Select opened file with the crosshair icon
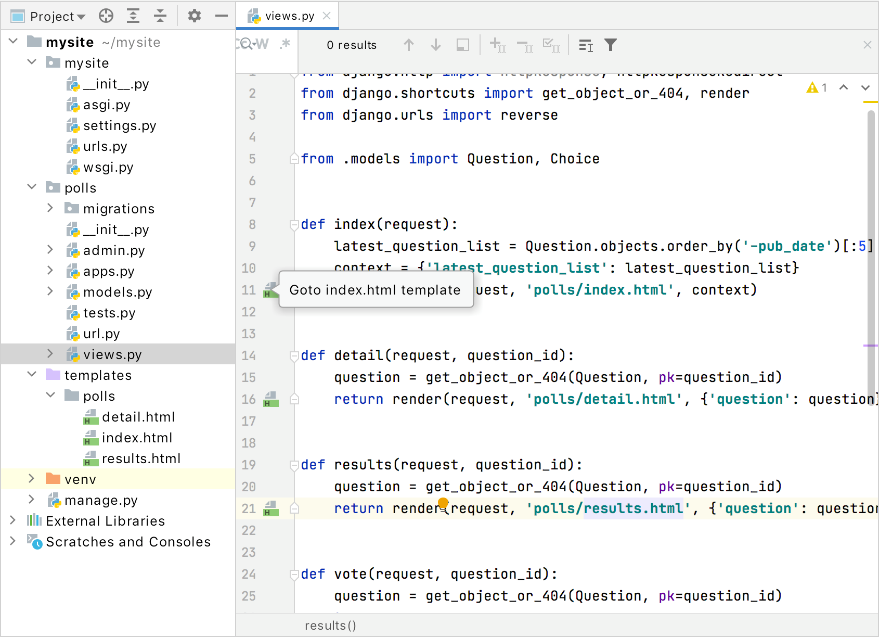Viewport: 879px width, 637px height. (106, 16)
